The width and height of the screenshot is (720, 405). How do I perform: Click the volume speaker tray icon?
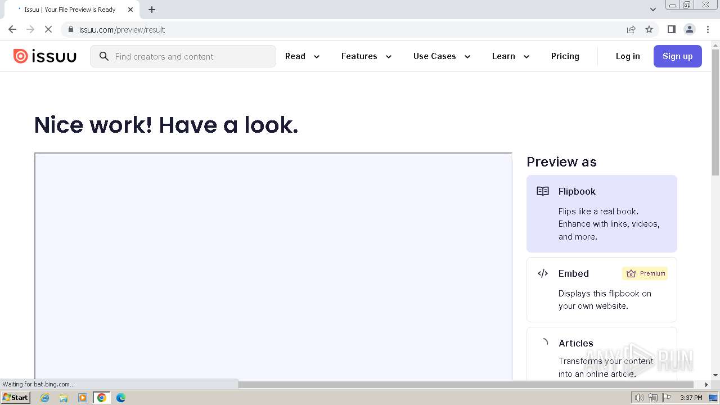click(x=640, y=398)
